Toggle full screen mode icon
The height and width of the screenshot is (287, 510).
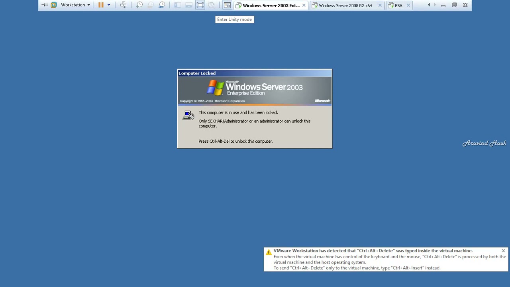pyautogui.click(x=200, y=5)
